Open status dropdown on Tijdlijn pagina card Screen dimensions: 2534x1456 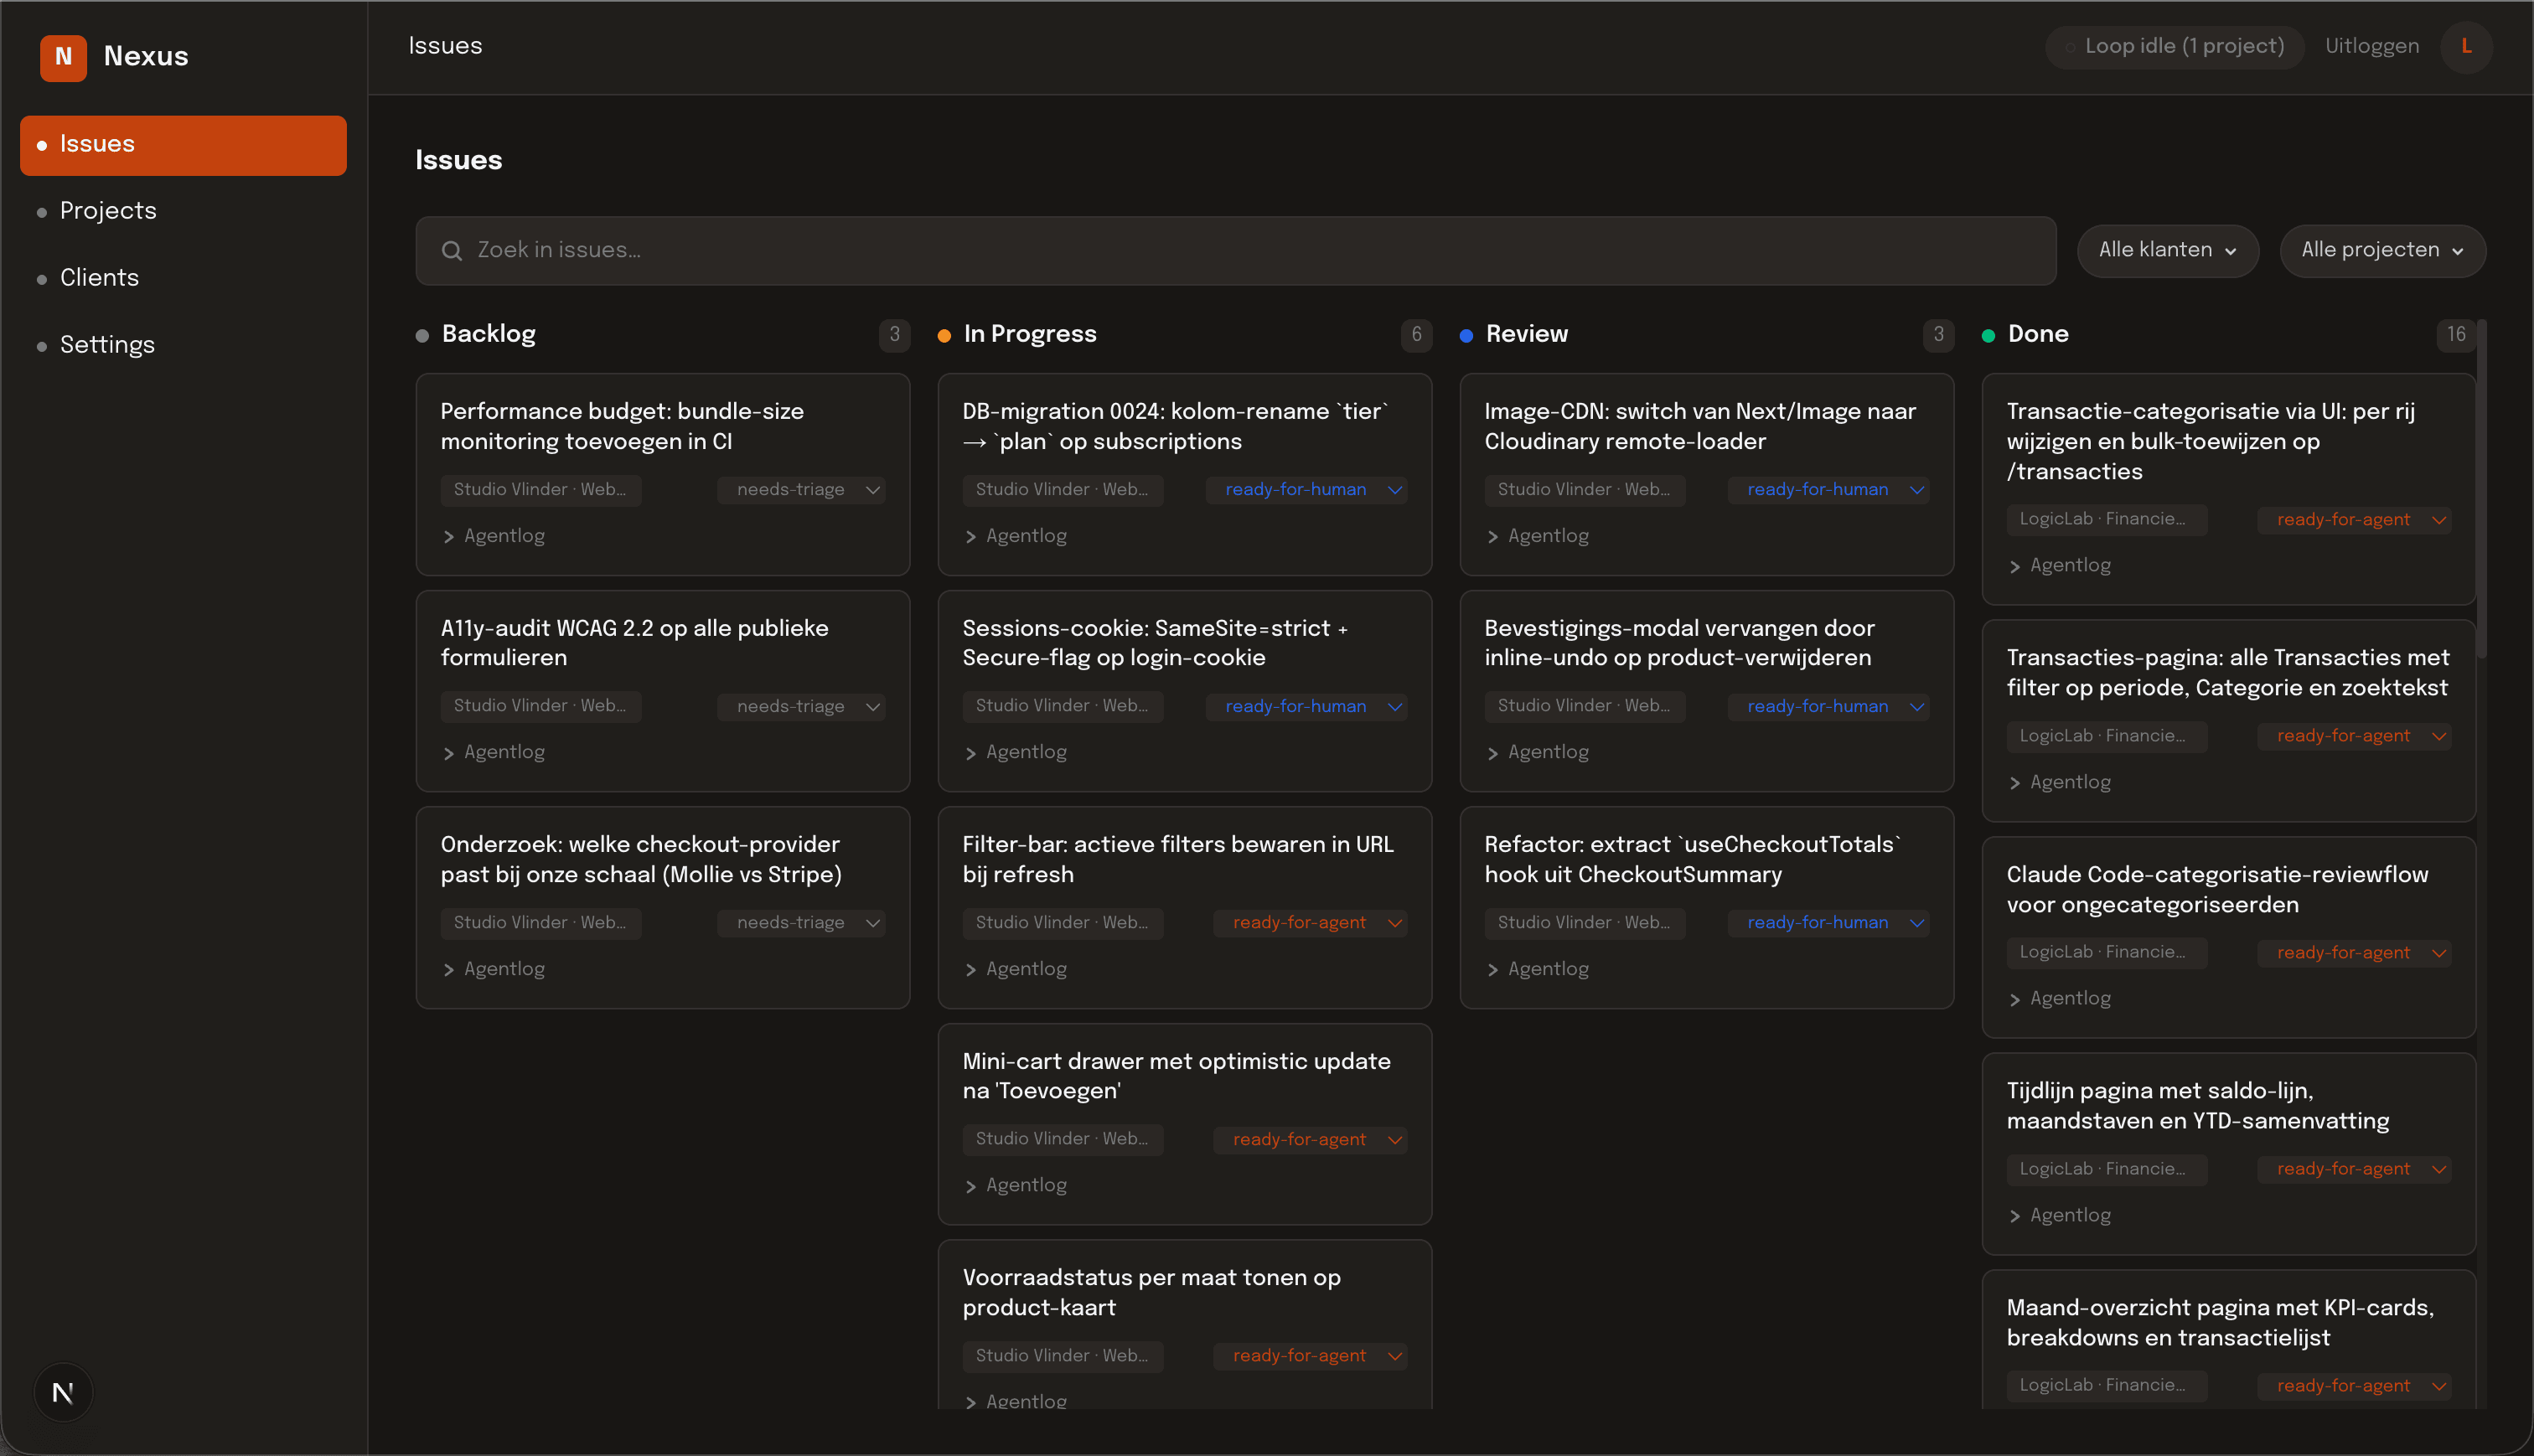2354,1170
